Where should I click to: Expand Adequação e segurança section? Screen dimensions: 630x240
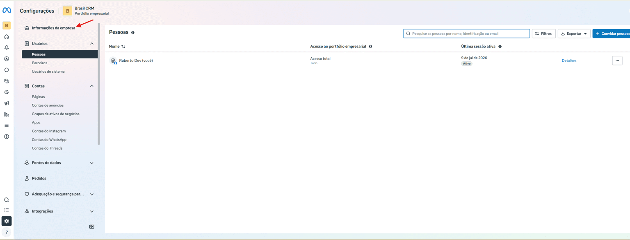92,194
